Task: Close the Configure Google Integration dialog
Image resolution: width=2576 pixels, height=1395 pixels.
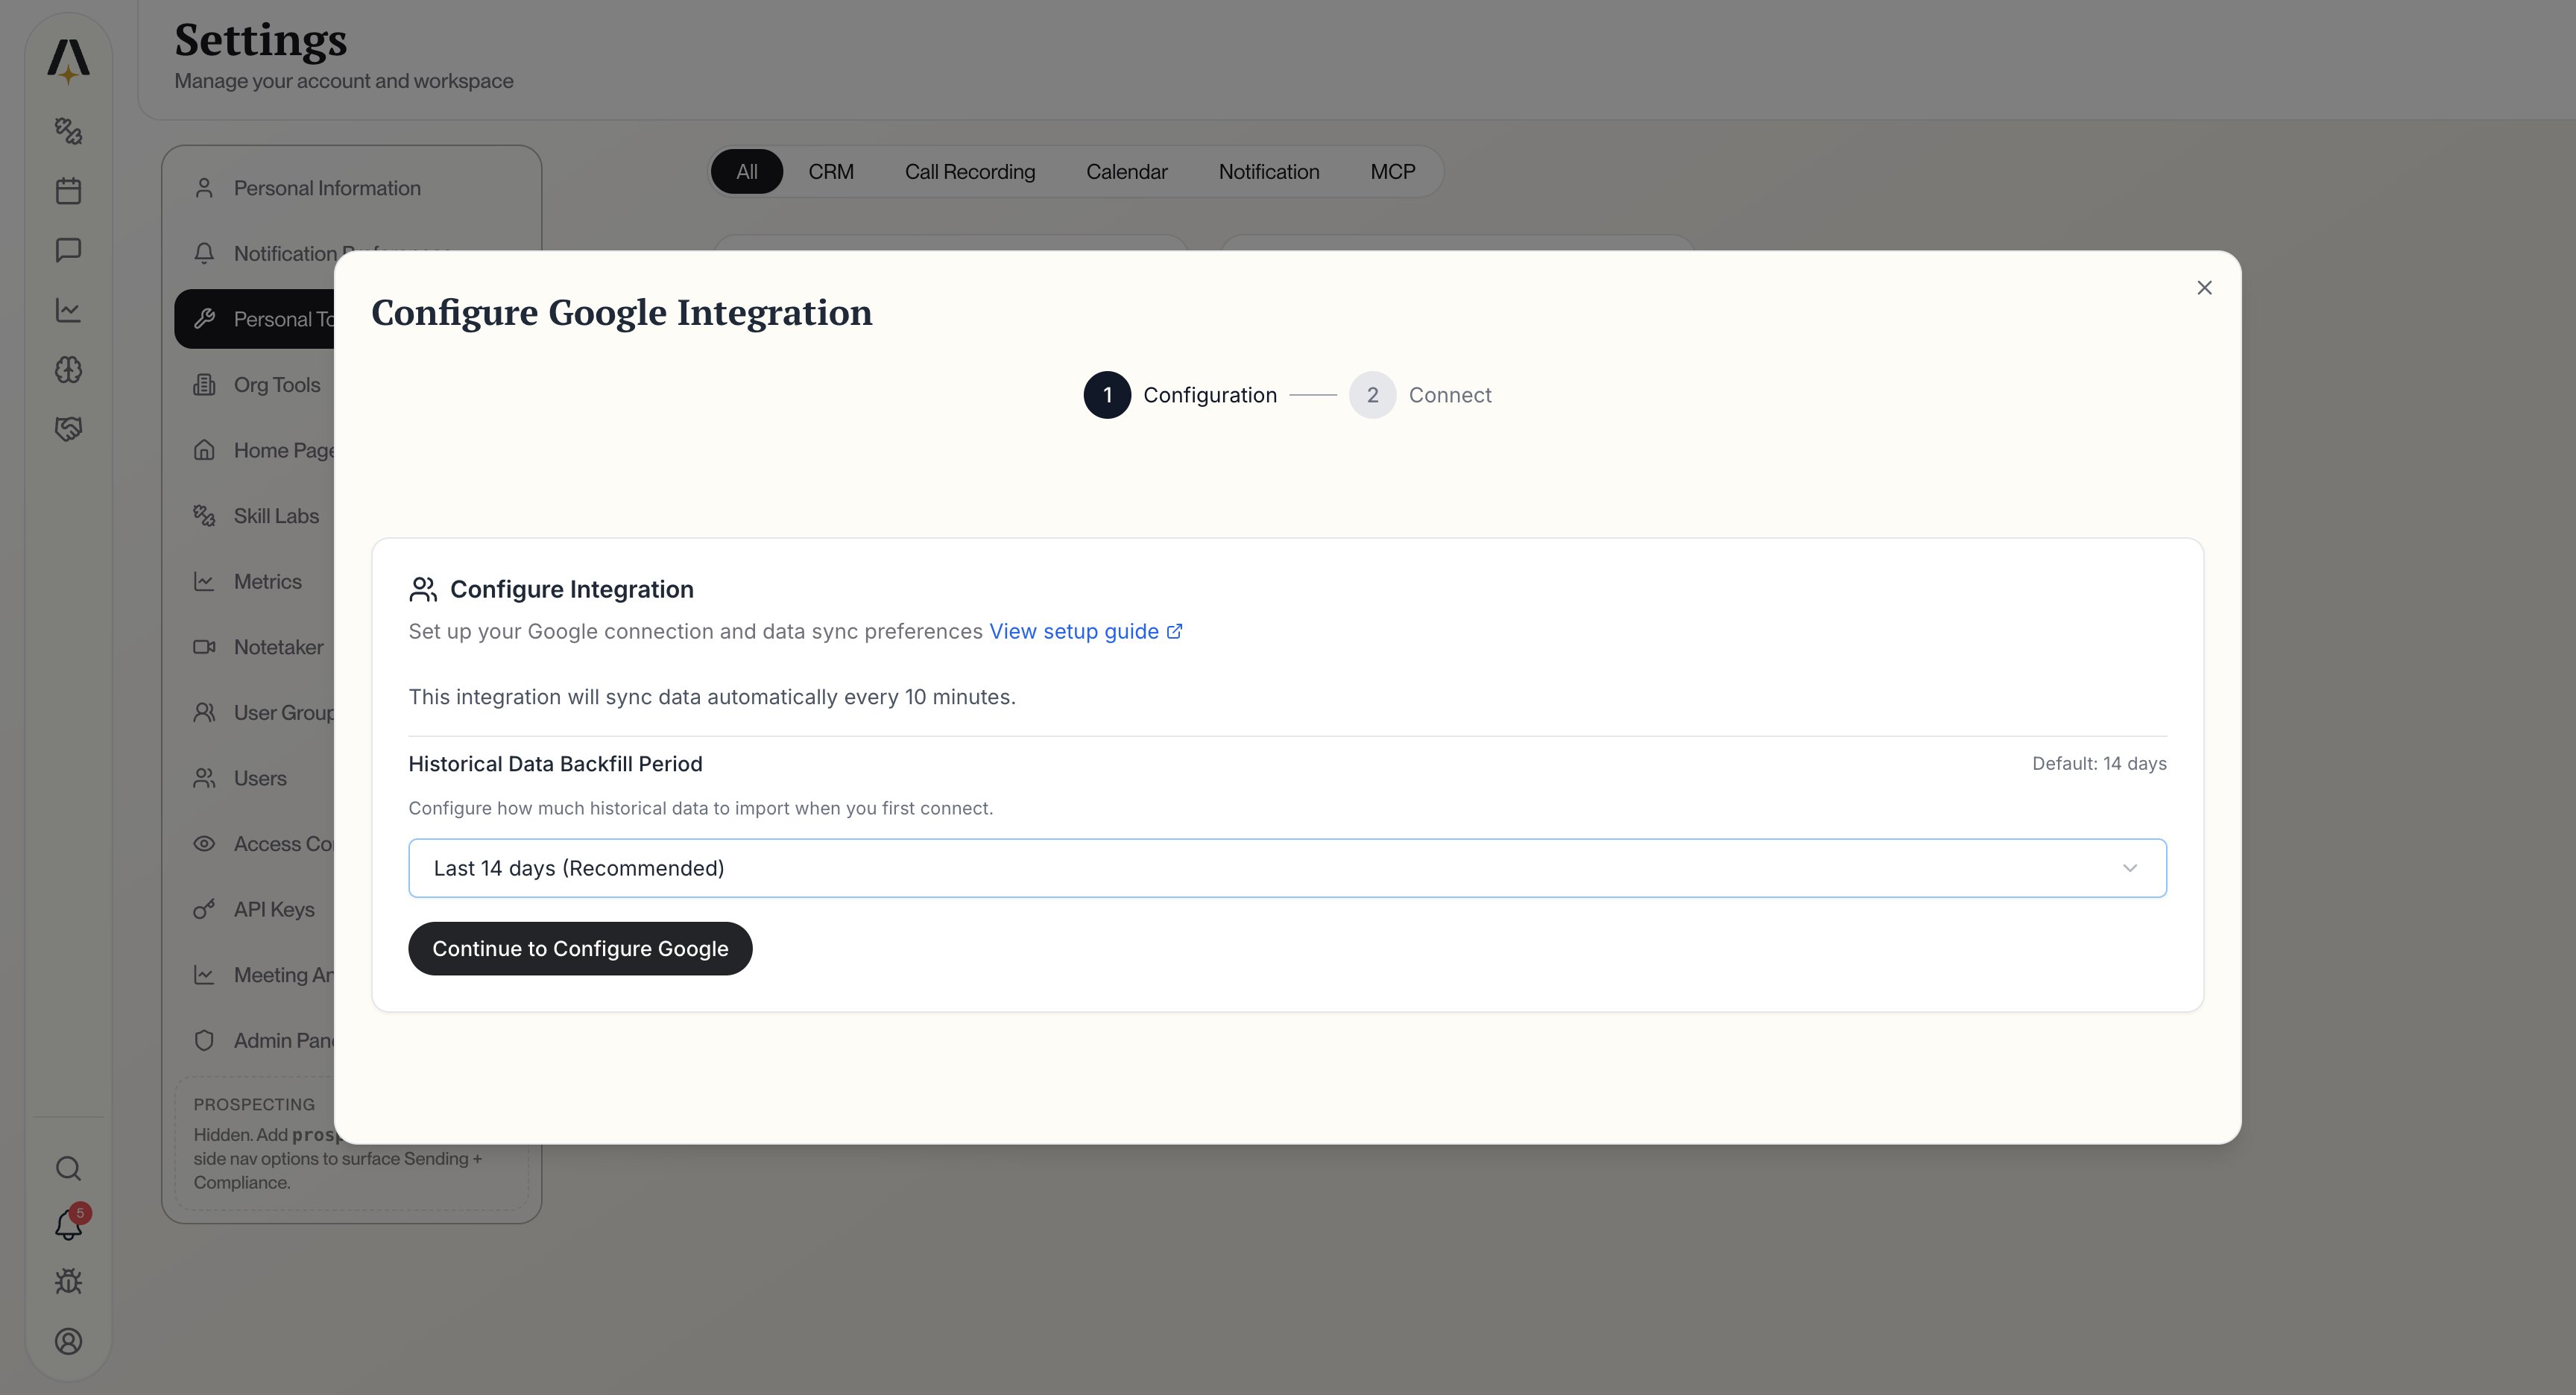Action: pos(2204,288)
